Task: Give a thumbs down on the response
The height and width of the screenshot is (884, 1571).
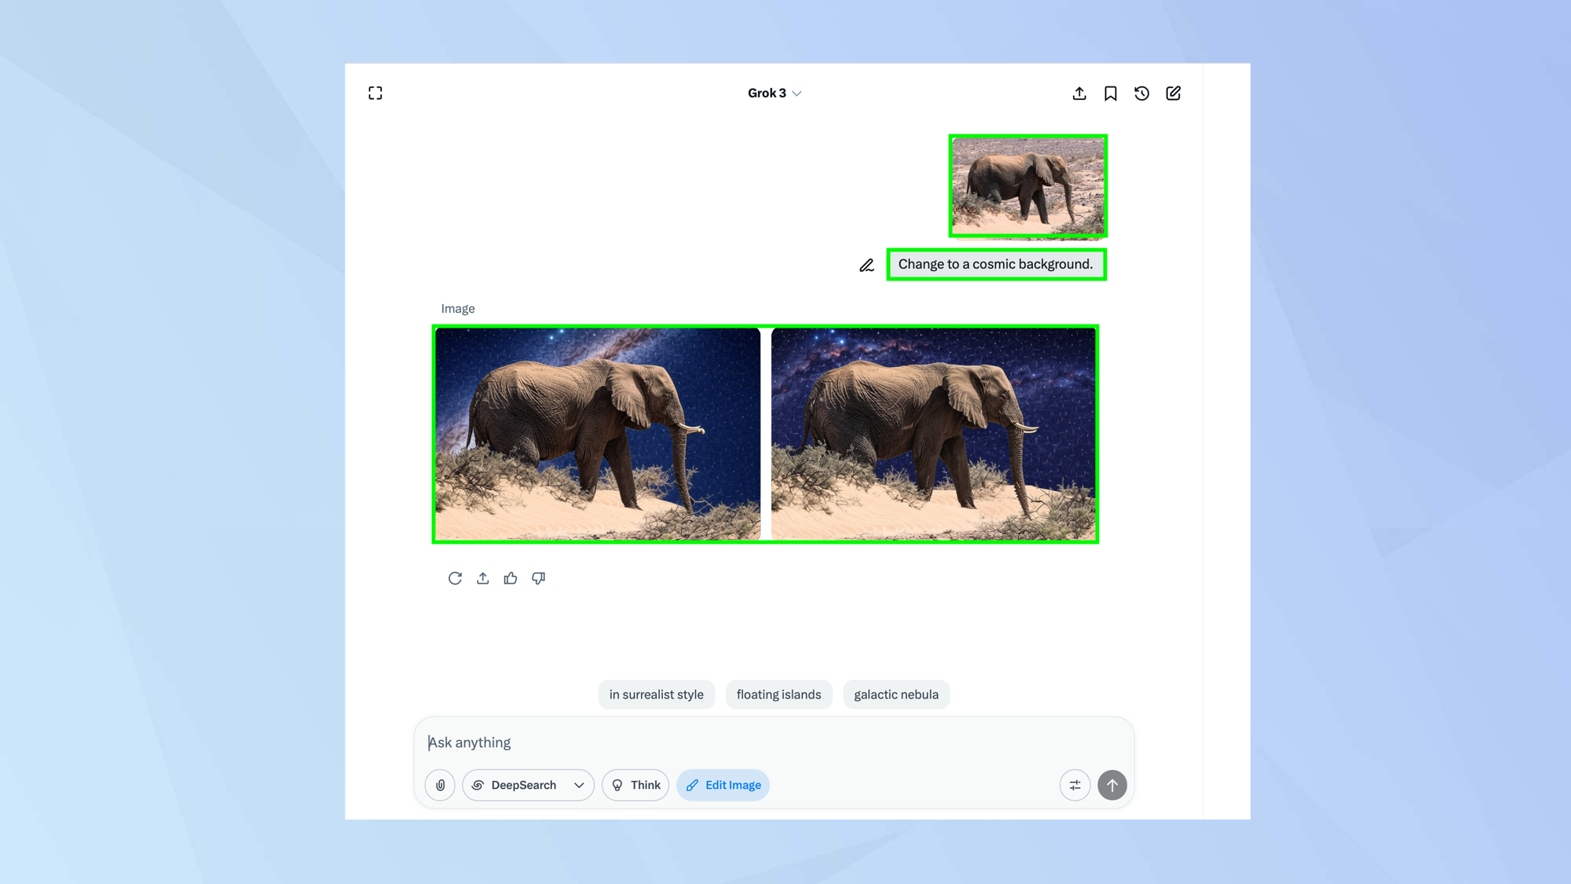Action: (x=538, y=578)
